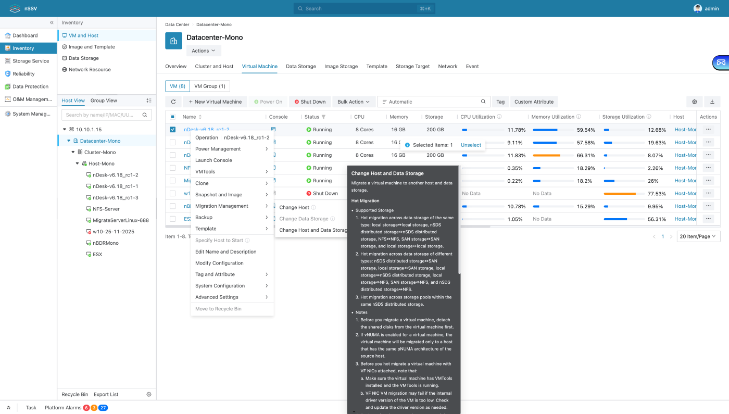Select Change Host and Data Storage option
This screenshot has width=729, height=414.
[x=312, y=230]
